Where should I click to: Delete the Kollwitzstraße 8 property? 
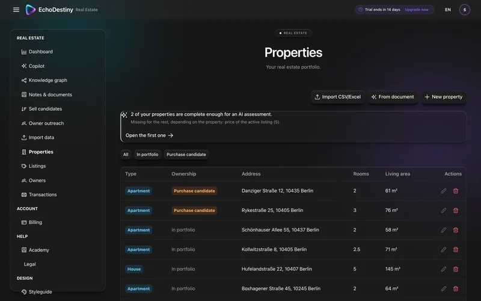(456, 249)
